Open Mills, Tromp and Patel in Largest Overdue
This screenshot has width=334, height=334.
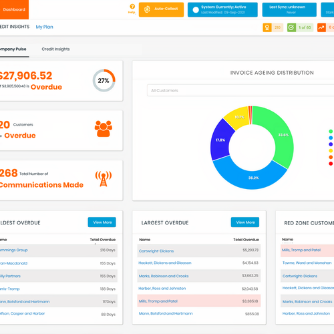click(x=158, y=301)
